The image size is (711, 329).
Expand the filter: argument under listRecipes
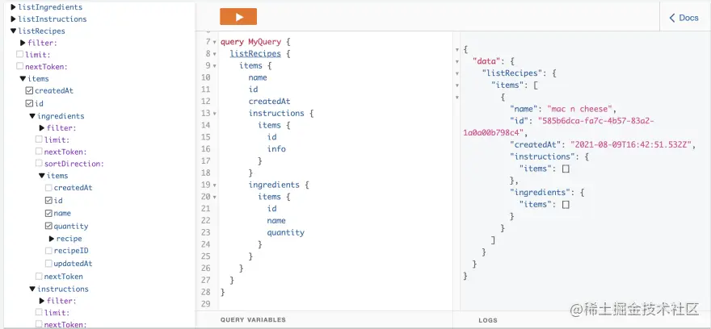pyautogui.click(x=23, y=43)
